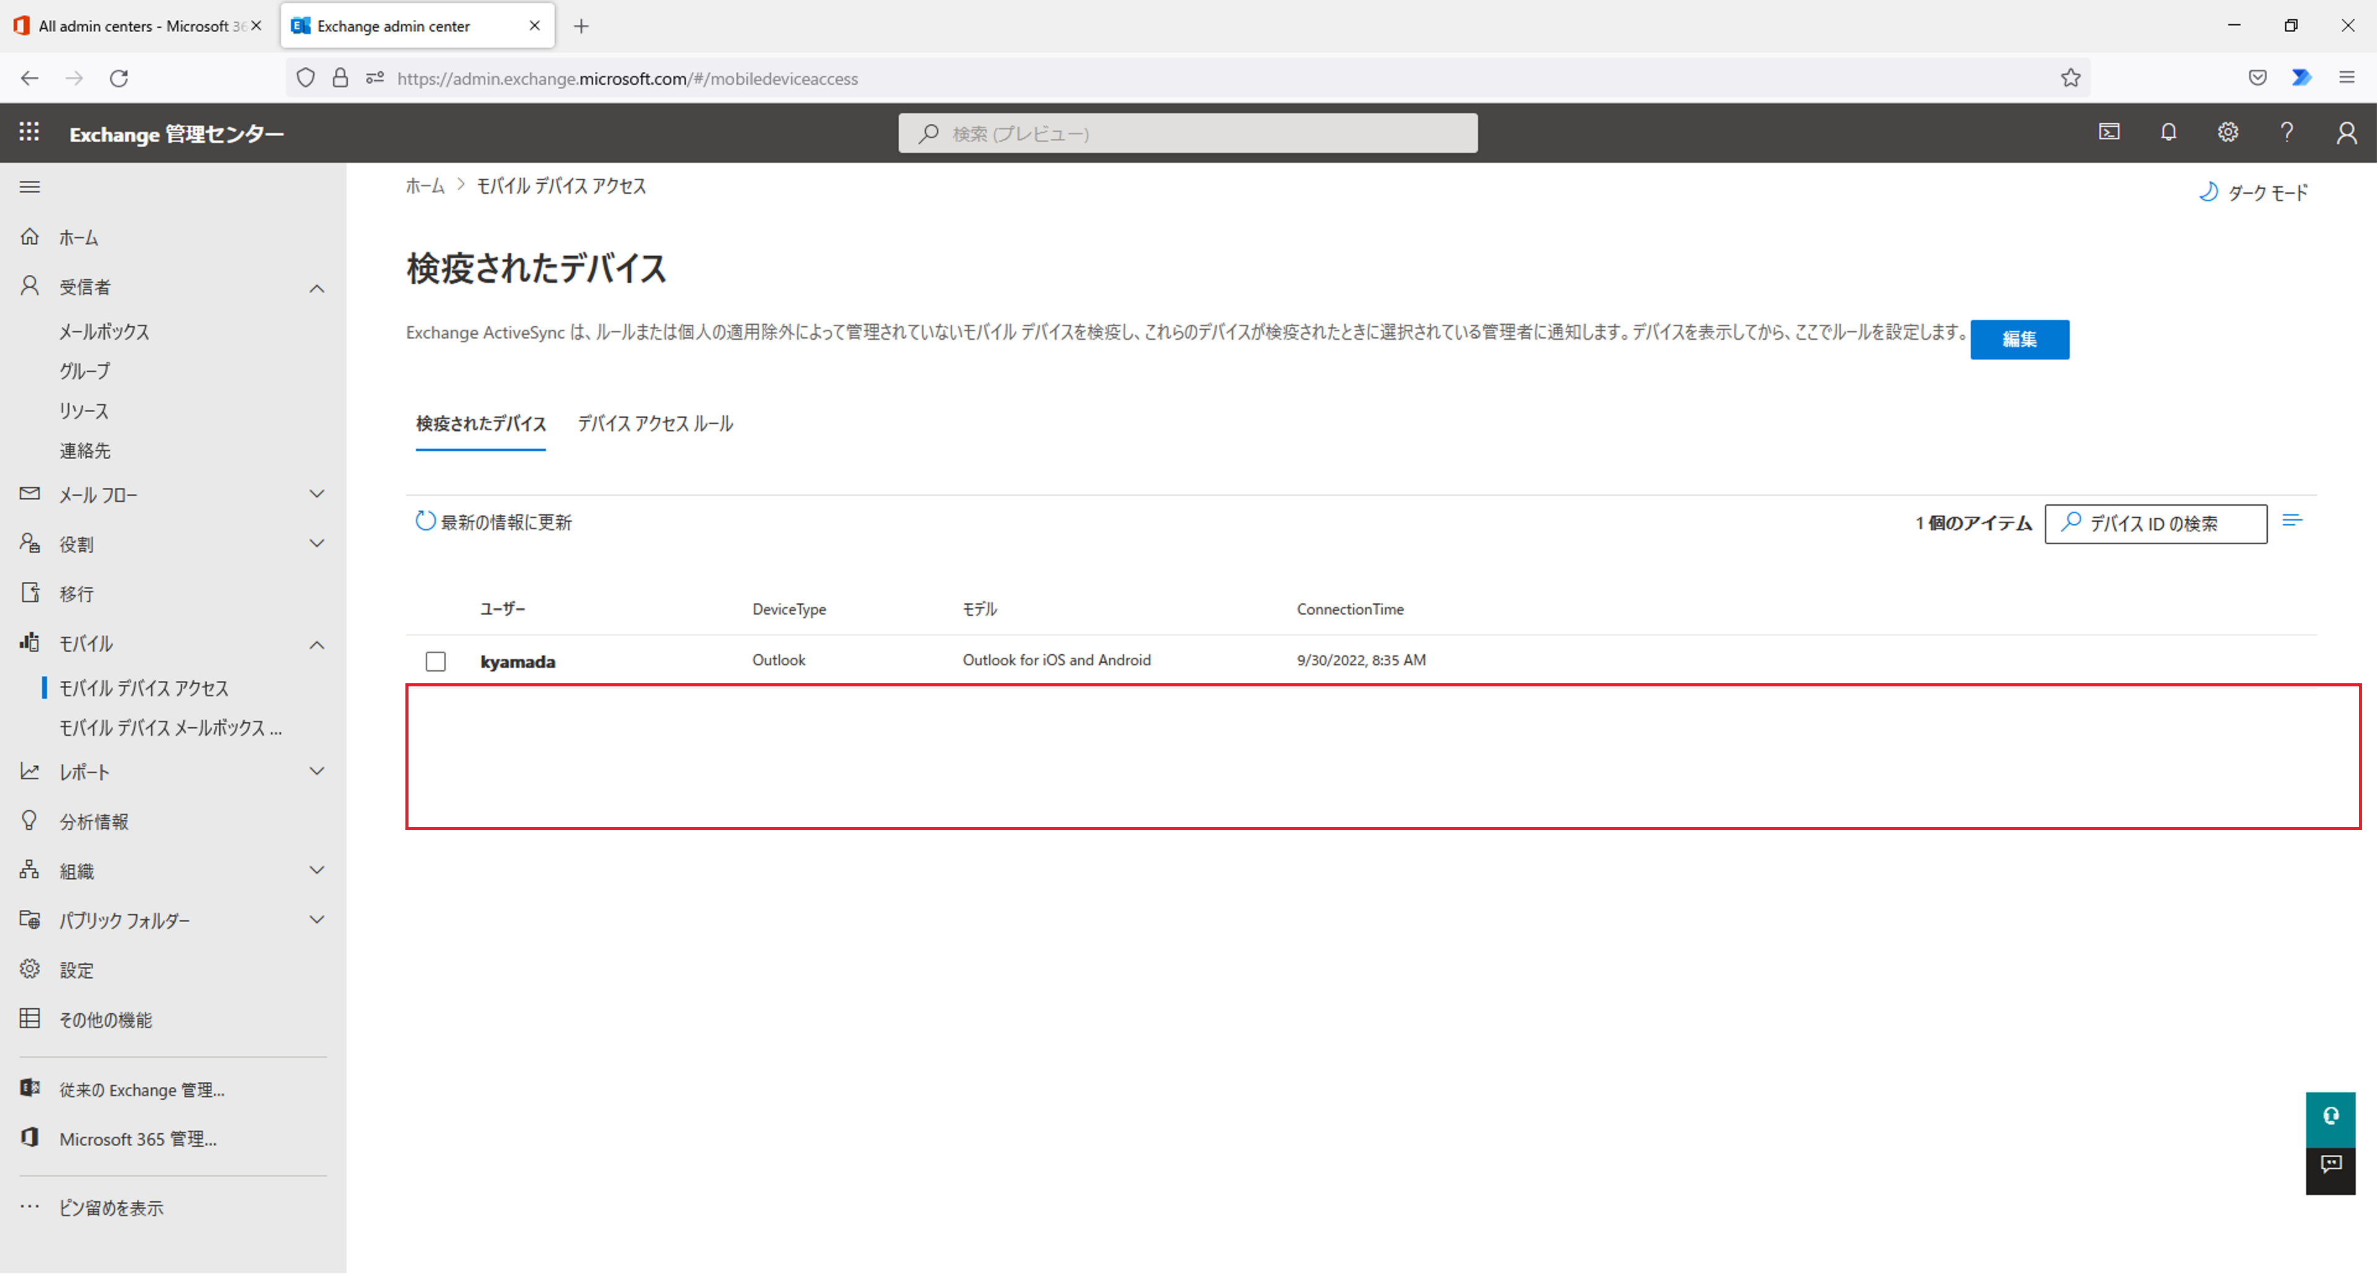This screenshot has height=1278, width=2378.
Task: Bookmark this page with star icon
Action: click(x=2070, y=79)
